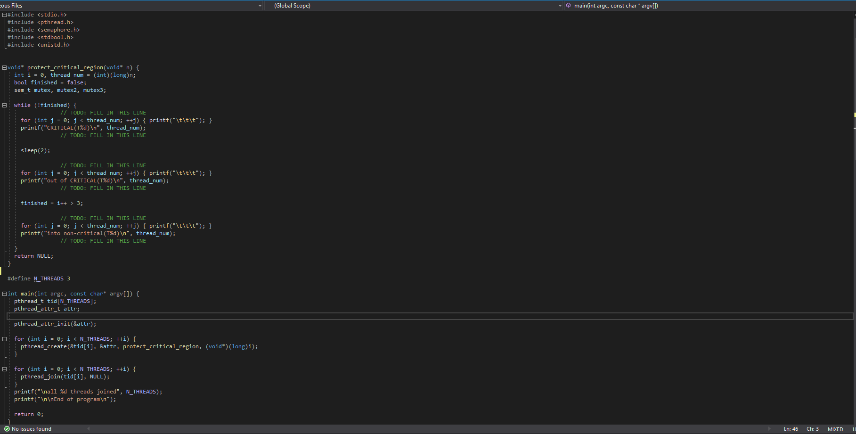Image resolution: width=856 pixels, height=434 pixels.
Task: Click the Ln: 46 indicator in status bar
Action: 791,429
